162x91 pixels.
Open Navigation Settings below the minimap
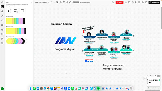(x=154, y=88)
